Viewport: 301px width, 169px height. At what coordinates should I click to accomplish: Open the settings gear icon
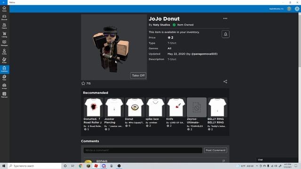pos(297,8)
